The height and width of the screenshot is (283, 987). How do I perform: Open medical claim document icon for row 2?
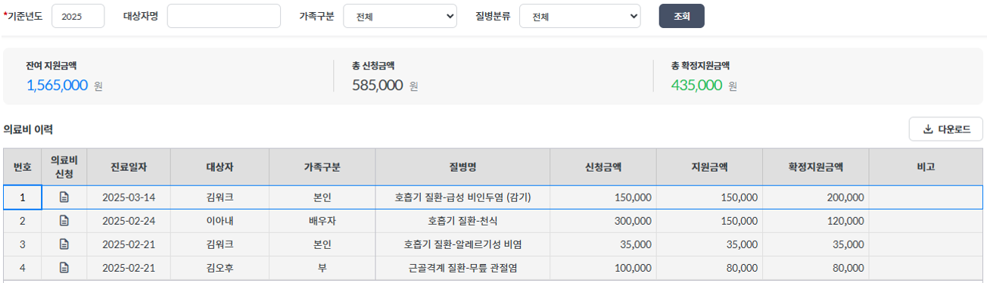point(64,221)
